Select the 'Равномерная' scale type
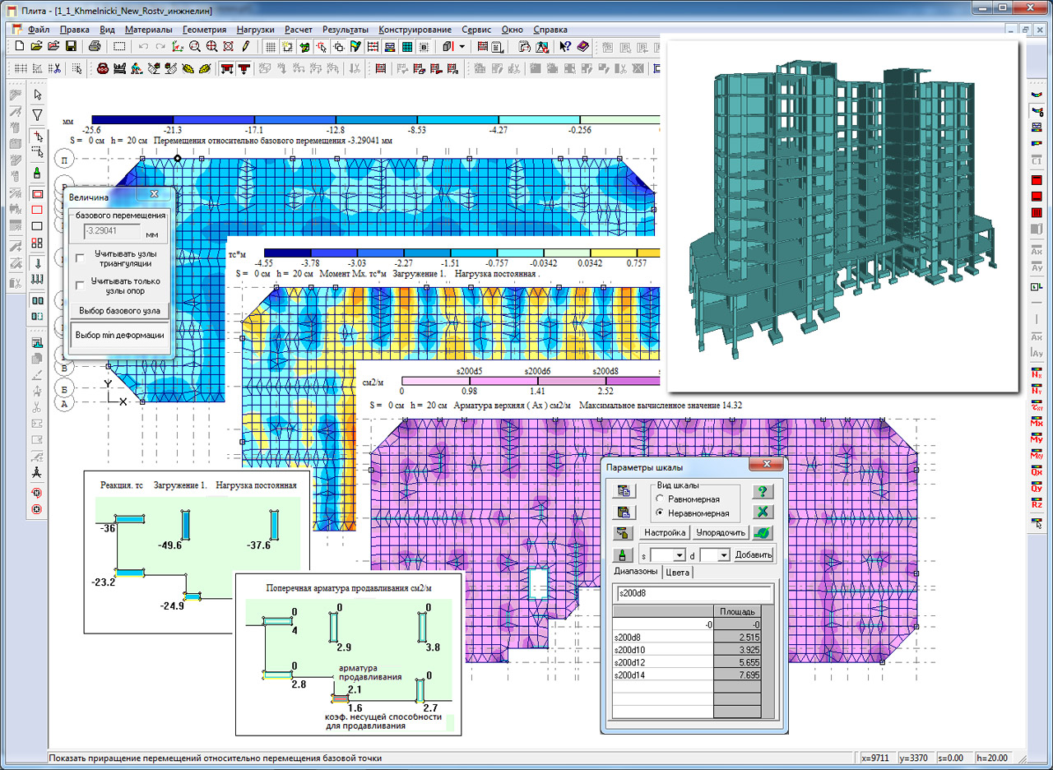This screenshot has height=770, width=1053. (660, 499)
